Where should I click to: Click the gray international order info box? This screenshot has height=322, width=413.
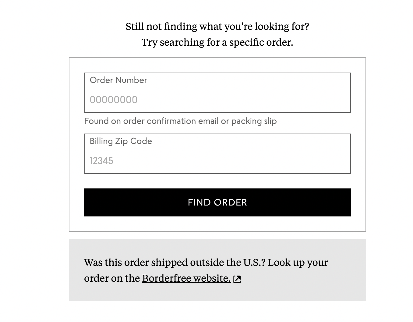coord(217,270)
